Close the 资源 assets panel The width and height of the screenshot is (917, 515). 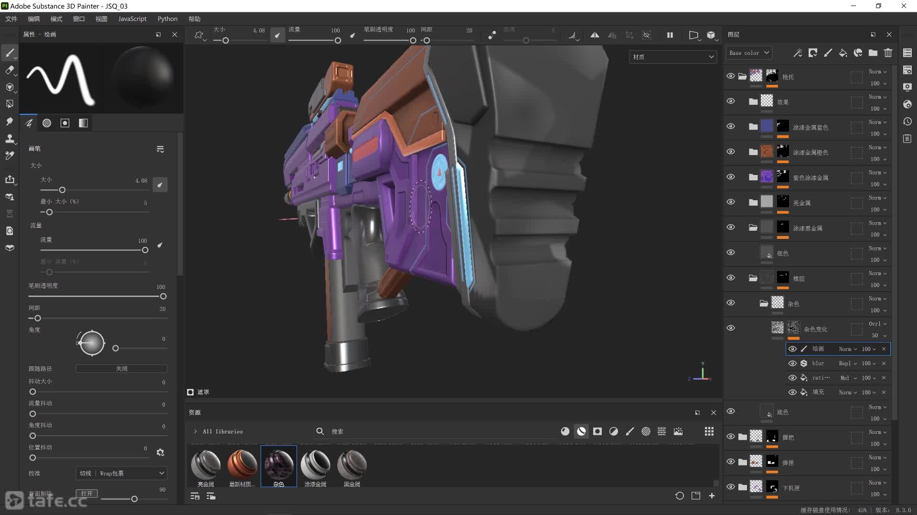pos(714,412)
